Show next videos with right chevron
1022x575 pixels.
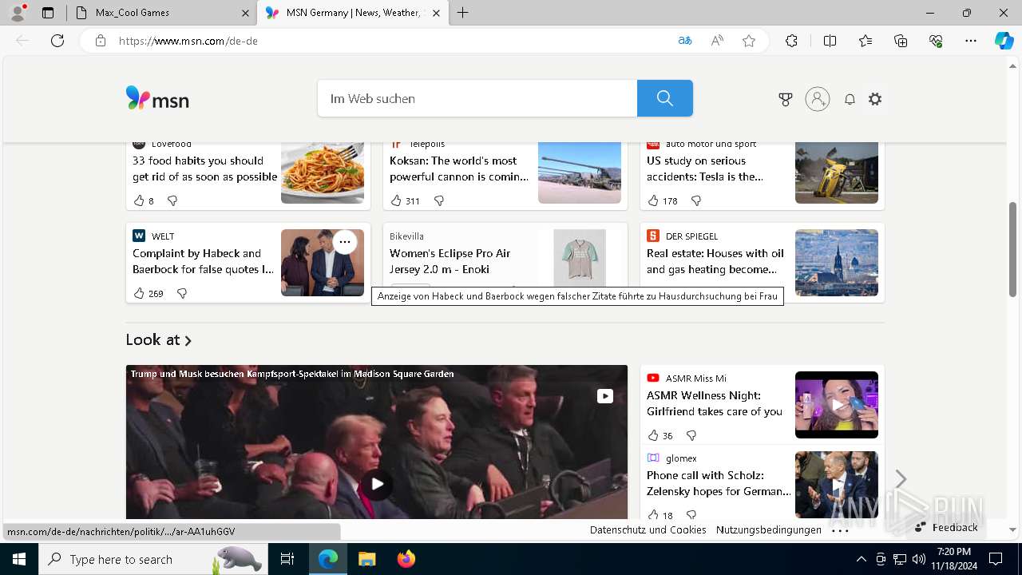(x=901, y=478)
